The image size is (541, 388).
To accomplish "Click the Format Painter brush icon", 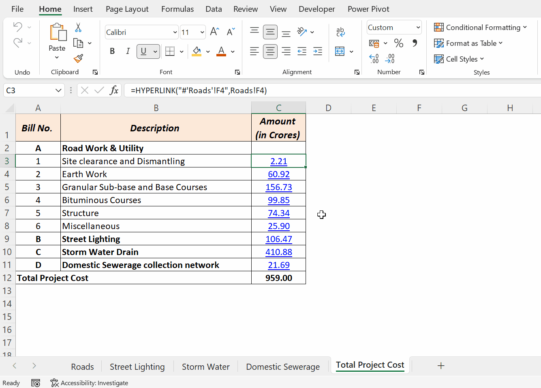I will coord(78,58).
